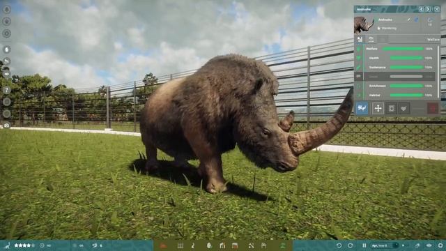Rename animal with pencil icon
Image resolution: width=446 pixels, height=251 pixels.
click(x=409, y=20)
